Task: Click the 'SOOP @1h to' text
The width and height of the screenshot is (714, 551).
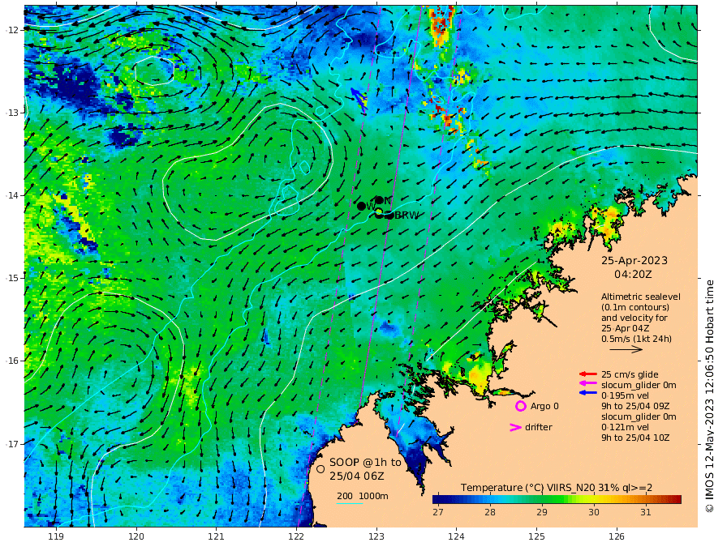Action: pos(366,463)
